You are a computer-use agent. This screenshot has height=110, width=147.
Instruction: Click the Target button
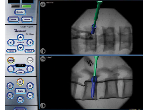click(x=30, y=60)
